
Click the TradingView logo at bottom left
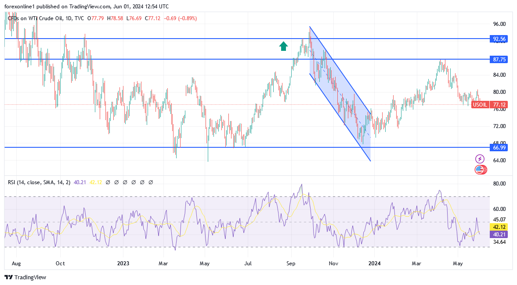tap(25, 277)
